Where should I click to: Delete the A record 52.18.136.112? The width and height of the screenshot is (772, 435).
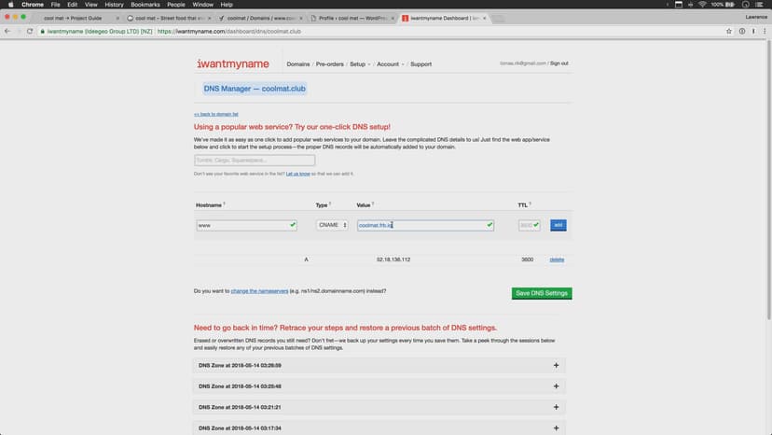coord(557,260)
